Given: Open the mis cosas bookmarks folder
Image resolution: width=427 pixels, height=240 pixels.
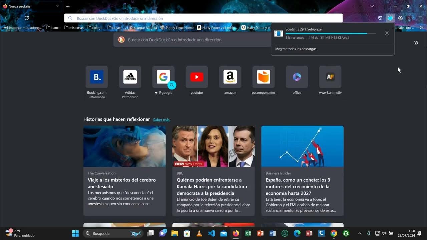Looking at the screenshot, I should (74, 28).
